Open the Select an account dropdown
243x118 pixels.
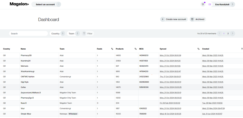(x=46, y=4)
